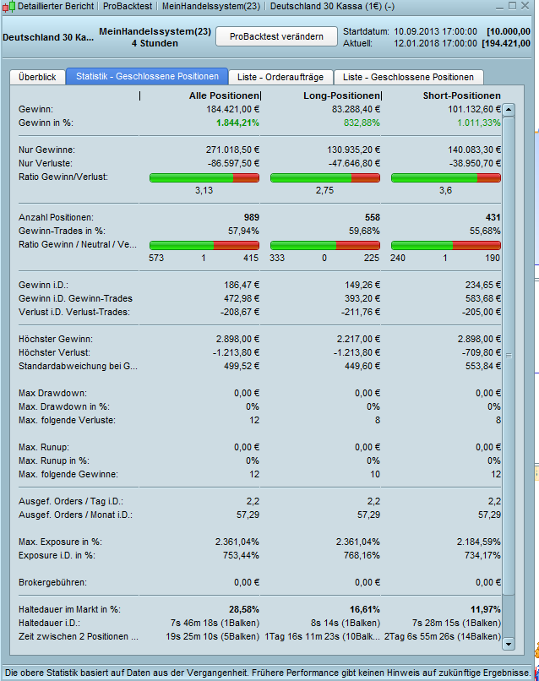This screenshot has height=681, width=539.
Task: Minimize the Detaillierter Bericht window
Action: 500,6
